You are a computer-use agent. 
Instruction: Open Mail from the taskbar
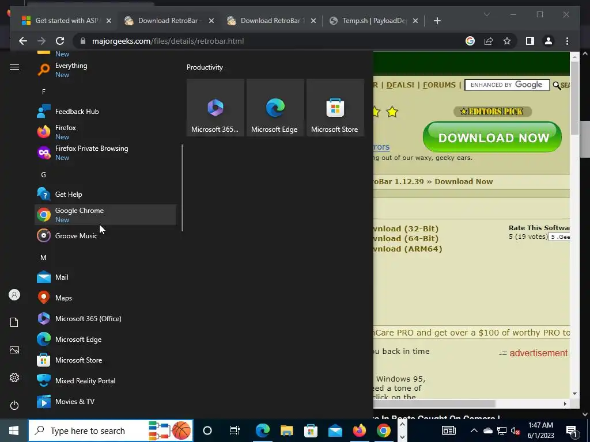[x=335, y=430]
